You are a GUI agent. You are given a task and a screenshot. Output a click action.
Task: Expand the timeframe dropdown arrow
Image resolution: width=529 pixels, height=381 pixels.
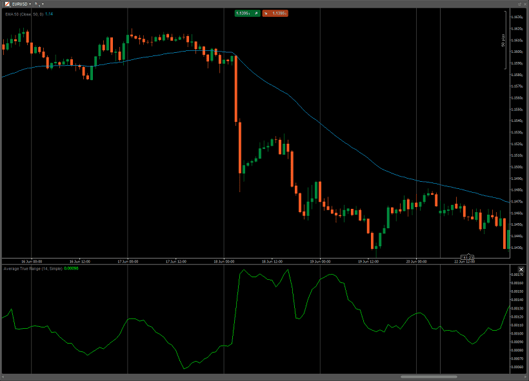[x=43, y=5]
